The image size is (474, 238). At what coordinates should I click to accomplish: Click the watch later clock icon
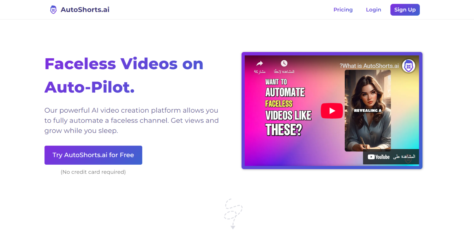(284, 63)
